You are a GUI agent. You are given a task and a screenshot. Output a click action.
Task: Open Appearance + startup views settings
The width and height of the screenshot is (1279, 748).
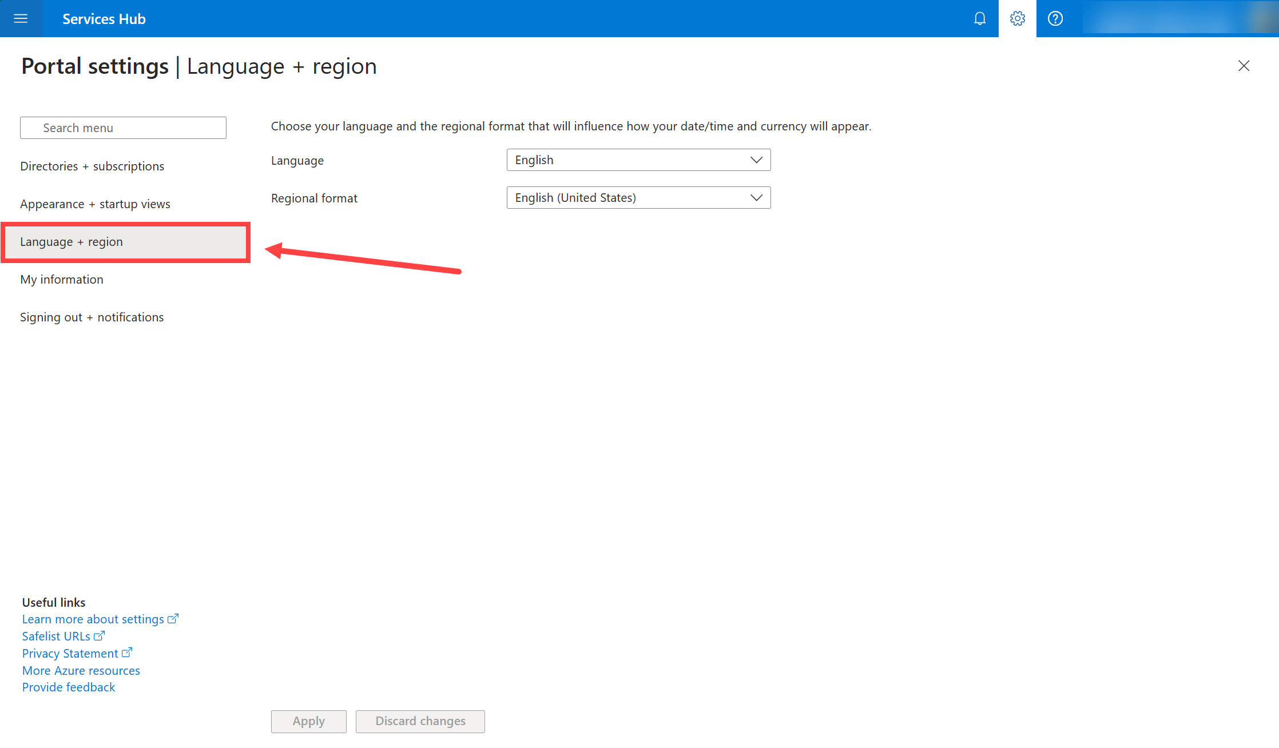(x=95, y=204)
